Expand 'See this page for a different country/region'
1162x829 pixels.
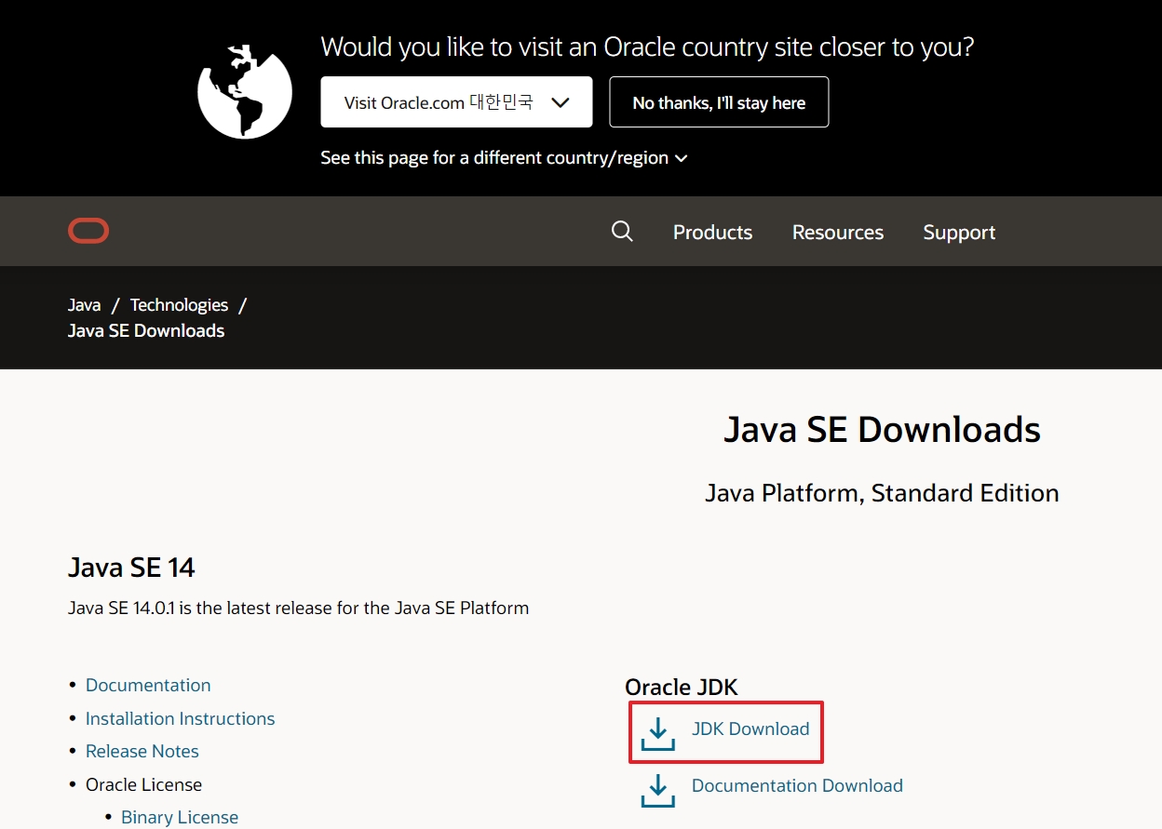pos(504,158)
